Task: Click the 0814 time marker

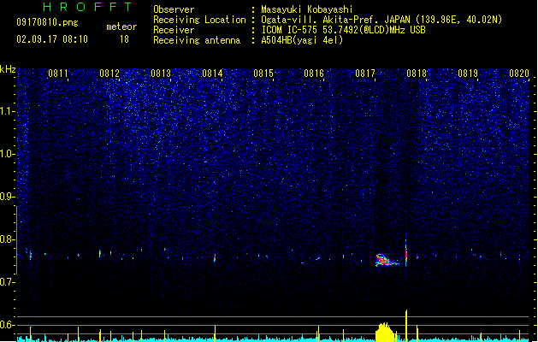Action: pyautogui.click(x=212, y=74)
